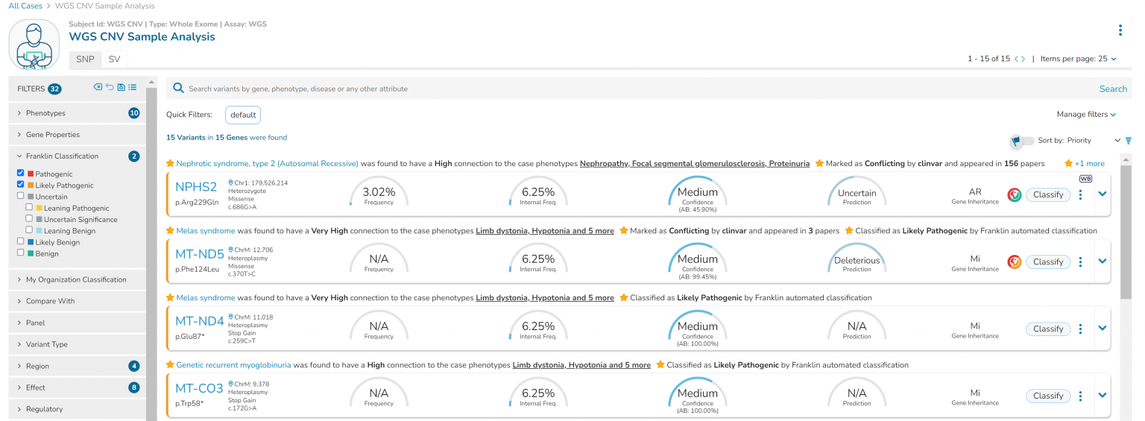Screen dimensions: 1145x421
Task: Open the filter list icon in Filters header
Action: point(133,87)
